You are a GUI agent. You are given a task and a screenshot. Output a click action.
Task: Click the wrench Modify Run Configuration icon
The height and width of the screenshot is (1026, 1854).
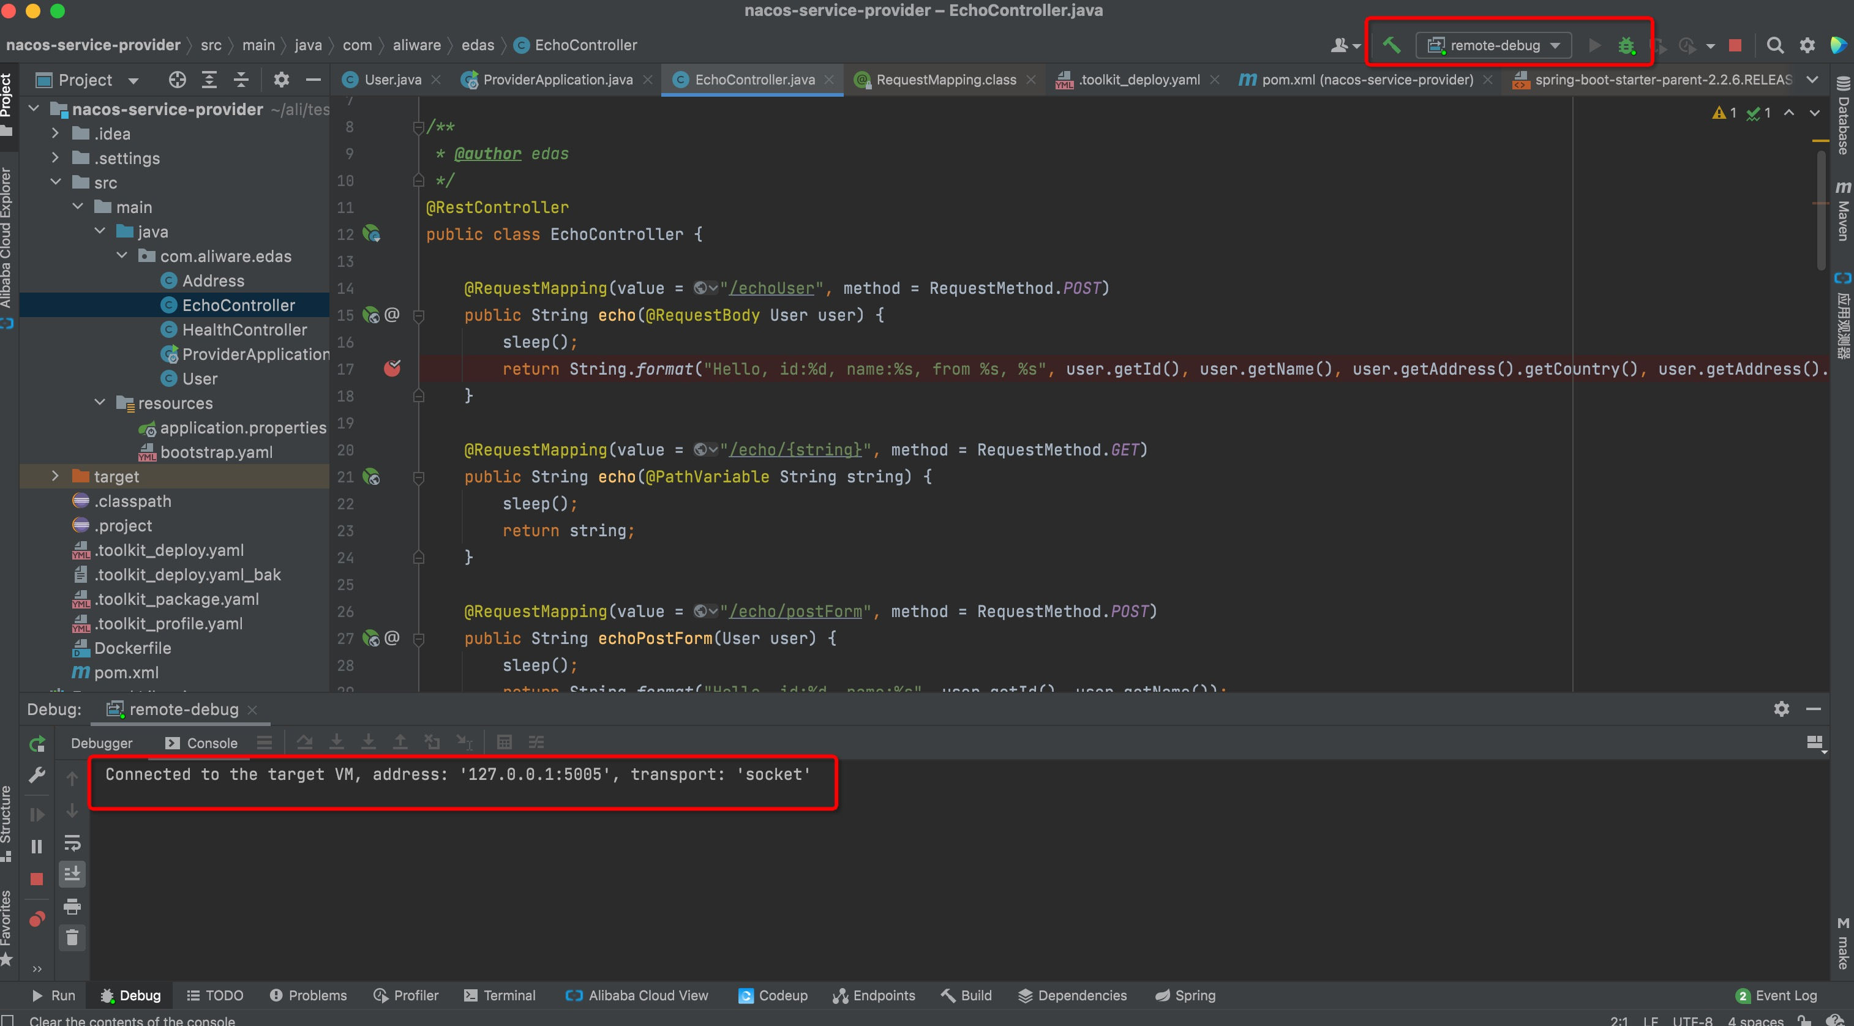[x=37, y=775]
